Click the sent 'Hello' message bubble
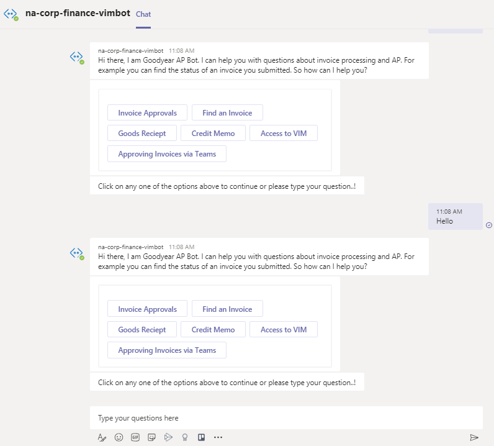Screen dimensions: 494x446 pyautogui.click(x=454, y=217)
